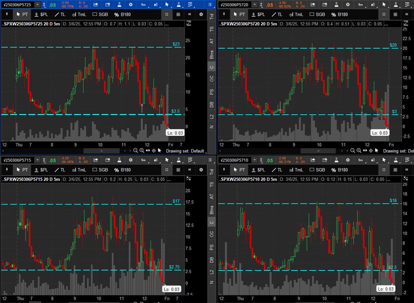Click zoom in magnifier below the P5720 chart
This screenshot has height=303, width=414.
[359, 151]
